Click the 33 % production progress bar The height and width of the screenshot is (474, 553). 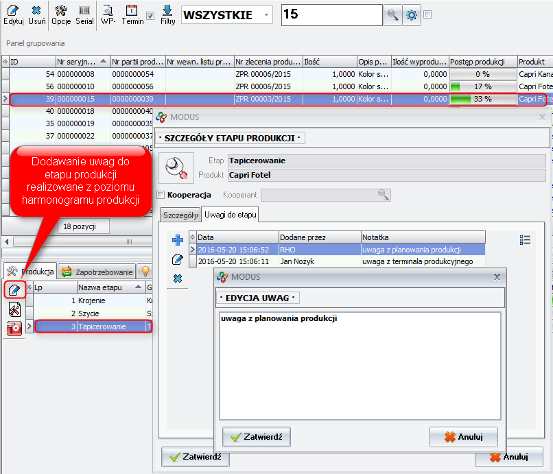(482, 99)
